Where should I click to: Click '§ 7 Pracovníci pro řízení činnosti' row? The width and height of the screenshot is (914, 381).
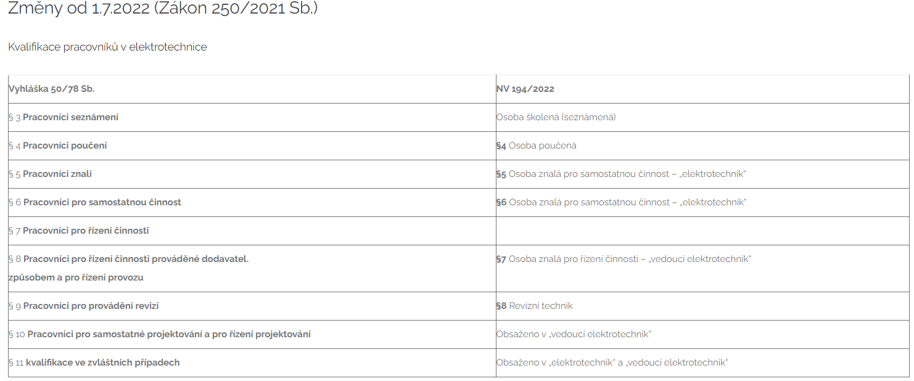(x=79, y=231)
